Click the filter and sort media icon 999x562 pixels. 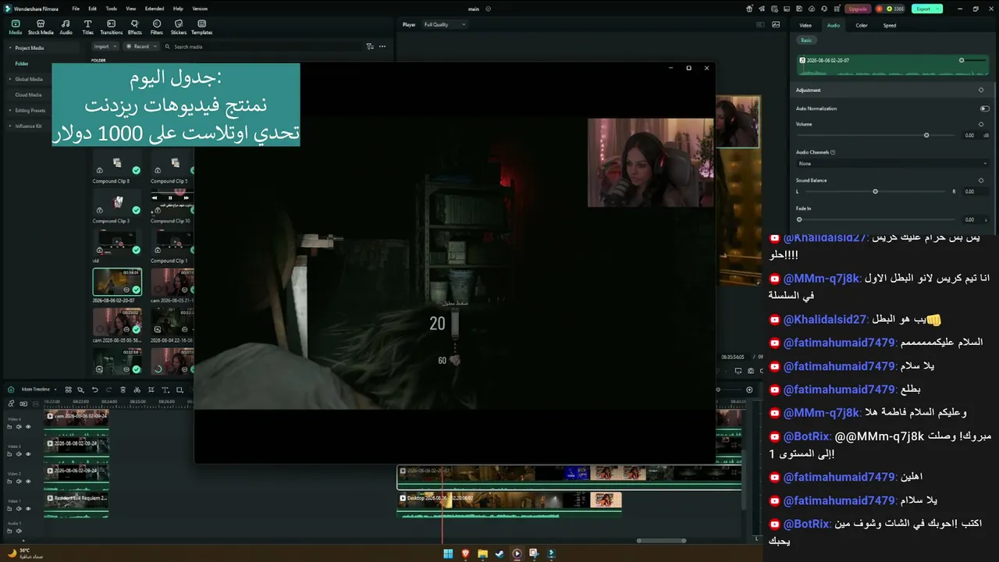point(370,47)
